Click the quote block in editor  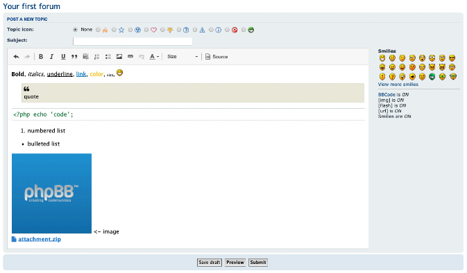point(193,93)
